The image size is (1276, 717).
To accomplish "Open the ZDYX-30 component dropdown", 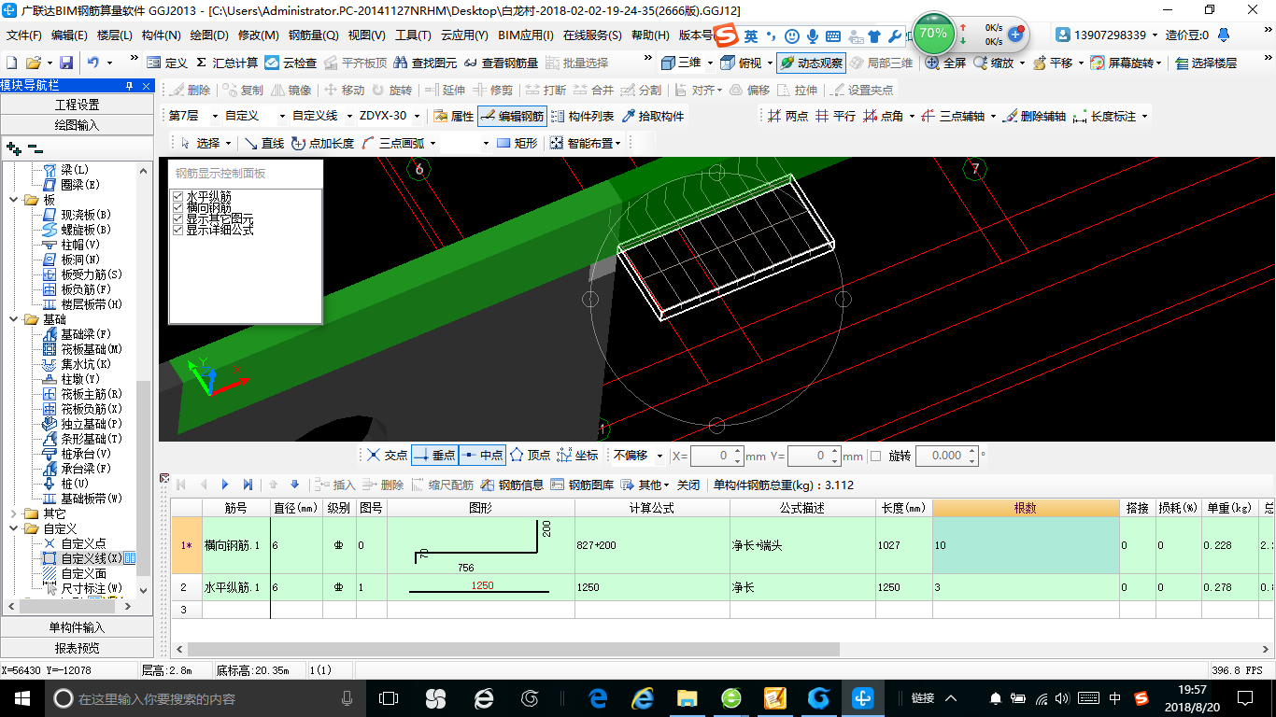I will 416,116.
